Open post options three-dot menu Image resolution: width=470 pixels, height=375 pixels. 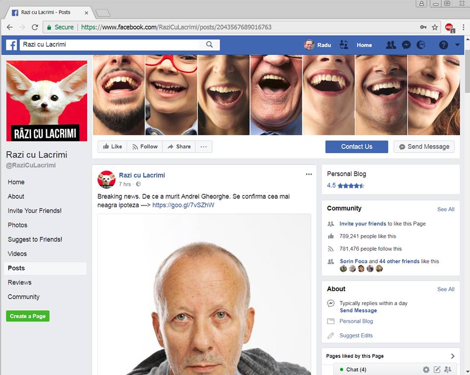tap(309, 174)
